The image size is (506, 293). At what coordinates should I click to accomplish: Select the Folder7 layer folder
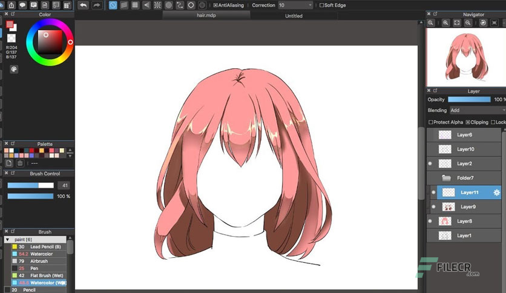coord(464,178)
